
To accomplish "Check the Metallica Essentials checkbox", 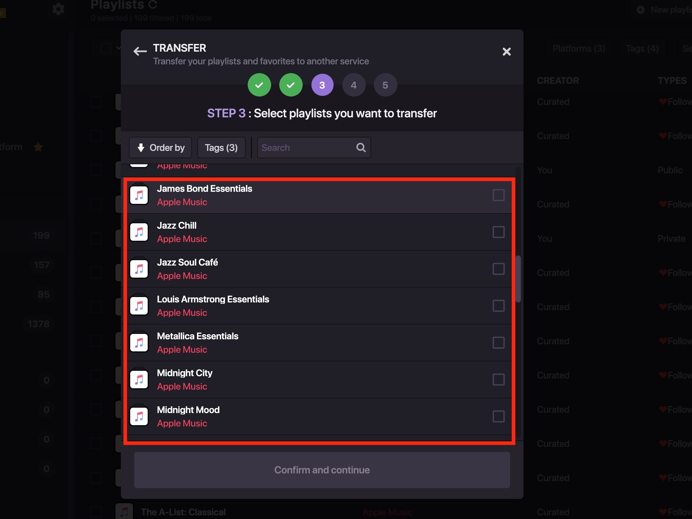I will pyautogui.click(x=498, y=343).
